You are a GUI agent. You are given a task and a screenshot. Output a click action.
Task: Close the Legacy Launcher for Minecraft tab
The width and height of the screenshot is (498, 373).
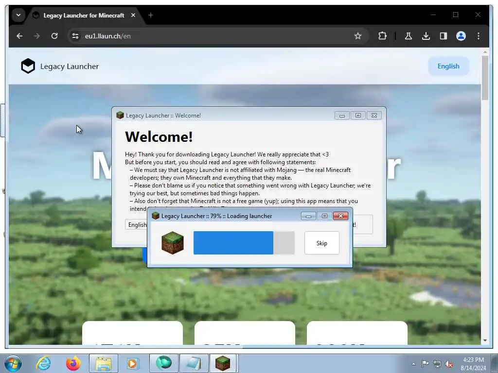pyautogui.click(x=133, y=15)
